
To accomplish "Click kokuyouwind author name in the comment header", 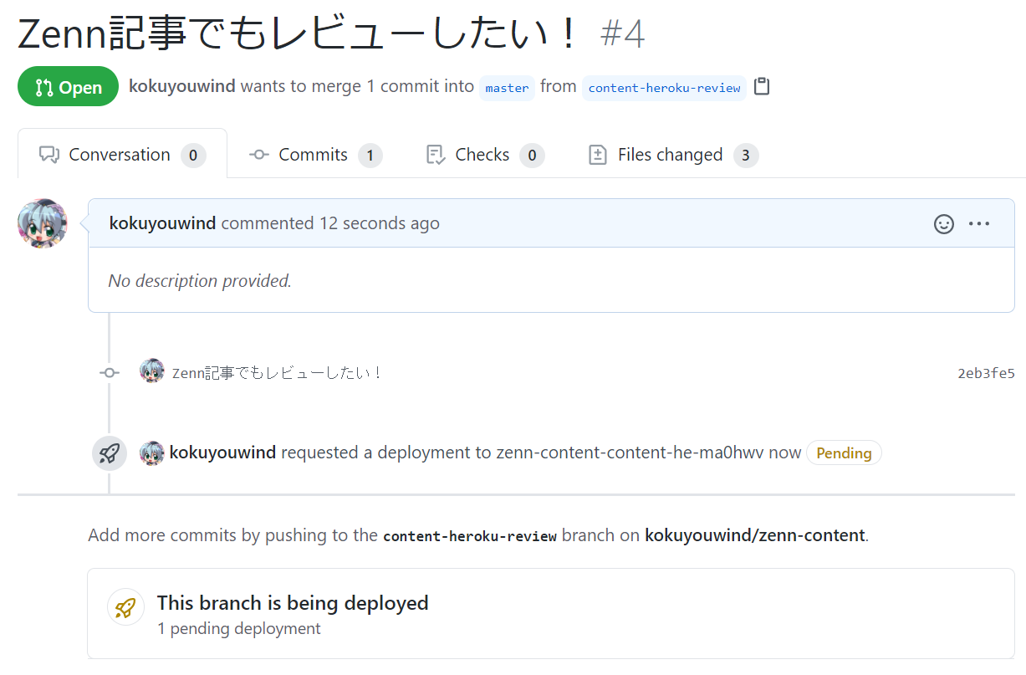I will (163, 223).
